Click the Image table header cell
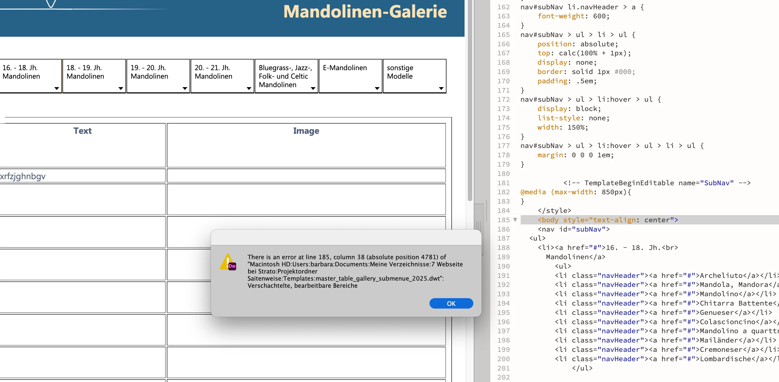Screen dimensions: 779x382 tap(306, 131)
